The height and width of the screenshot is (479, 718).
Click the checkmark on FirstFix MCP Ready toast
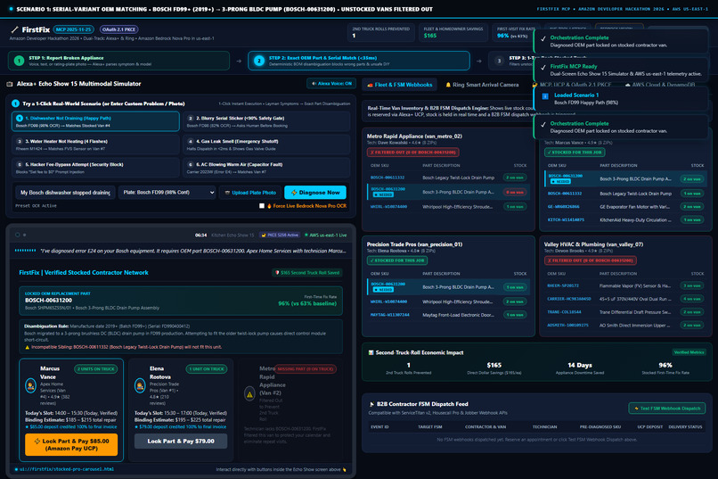pos(543,68)
